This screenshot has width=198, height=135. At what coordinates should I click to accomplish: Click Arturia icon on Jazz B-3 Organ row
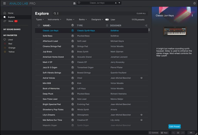pyautogui.click(x=73, y=67)
